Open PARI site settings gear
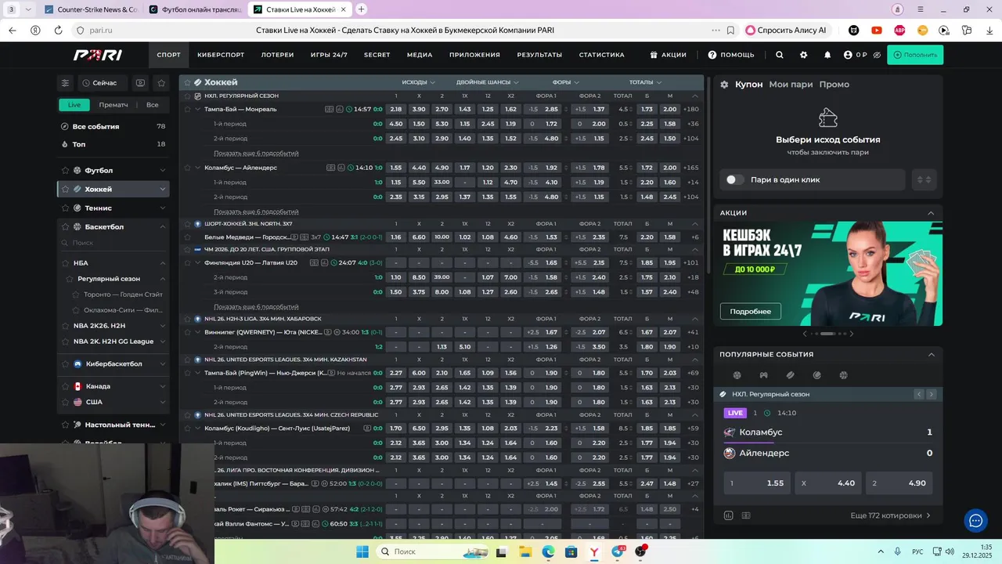Image resolution: width=1002 pixels, height=564 pixels. click(x=803, y=55)
